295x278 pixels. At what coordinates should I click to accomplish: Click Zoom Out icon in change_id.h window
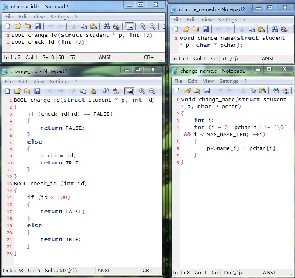tap(152, 26)
